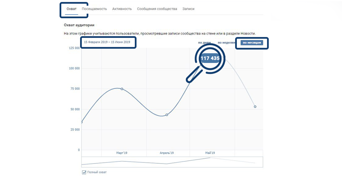Click the last data point near 50 000
Screen dimensions: 342x176
tap(255, 107)
